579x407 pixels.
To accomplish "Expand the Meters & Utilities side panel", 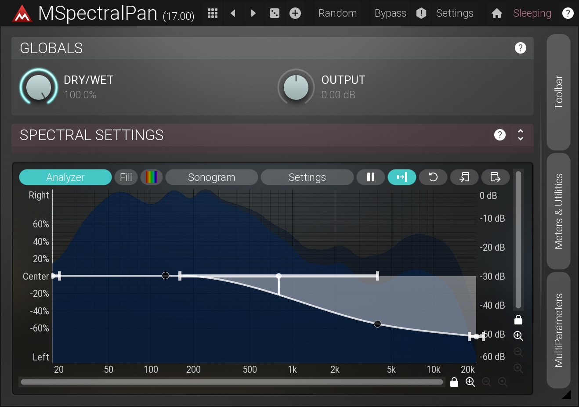I will (558, 211).
